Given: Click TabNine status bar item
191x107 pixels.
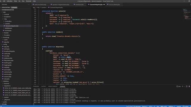Looking at the screenshot, I should [x=172, y=106].
